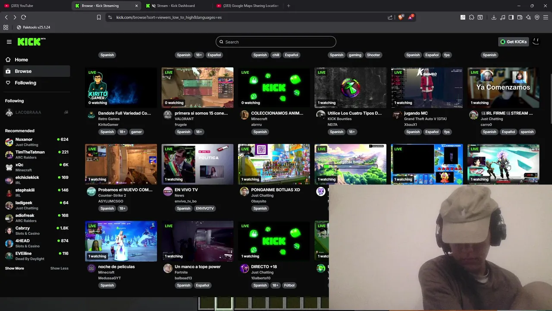This screenshot has width=552, height=311.
Task: Close the Browse - Kick Streaming tab
Action: (137, 6)
